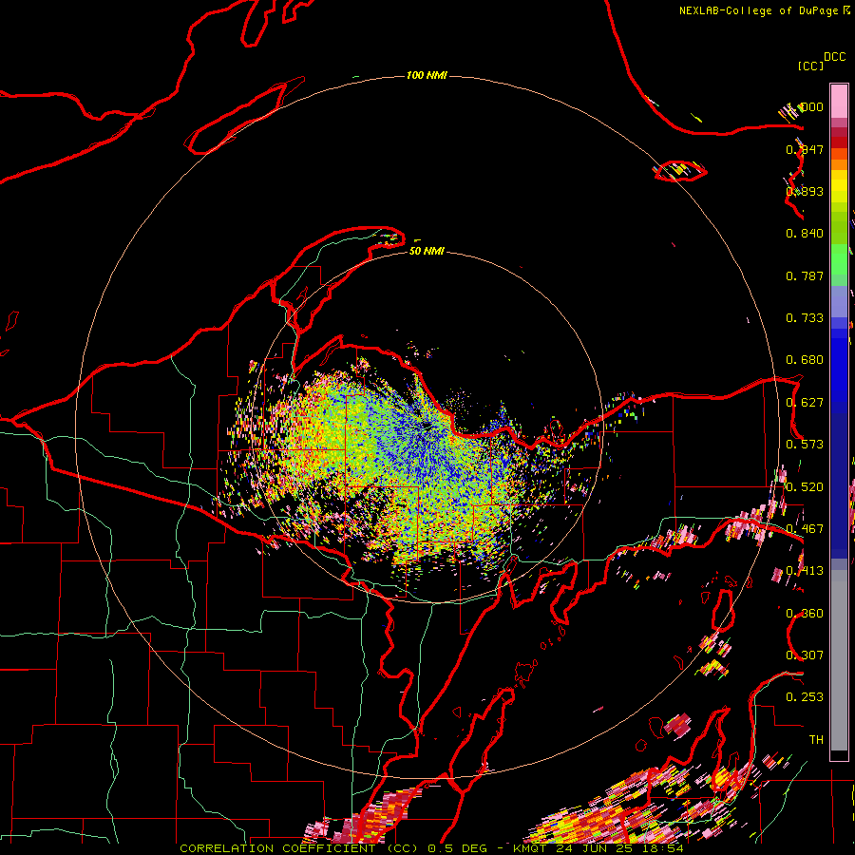855x855 pixels.
Task: Pick the bright green band of the color bar
Action: [839, 259]
